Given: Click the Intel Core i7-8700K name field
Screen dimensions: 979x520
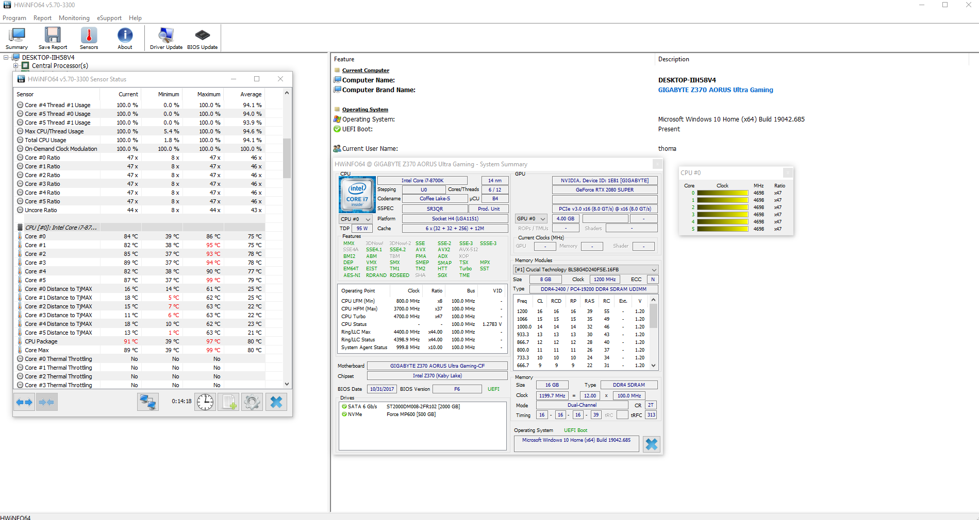Looking at the screenshot, I should click(422, 181).
